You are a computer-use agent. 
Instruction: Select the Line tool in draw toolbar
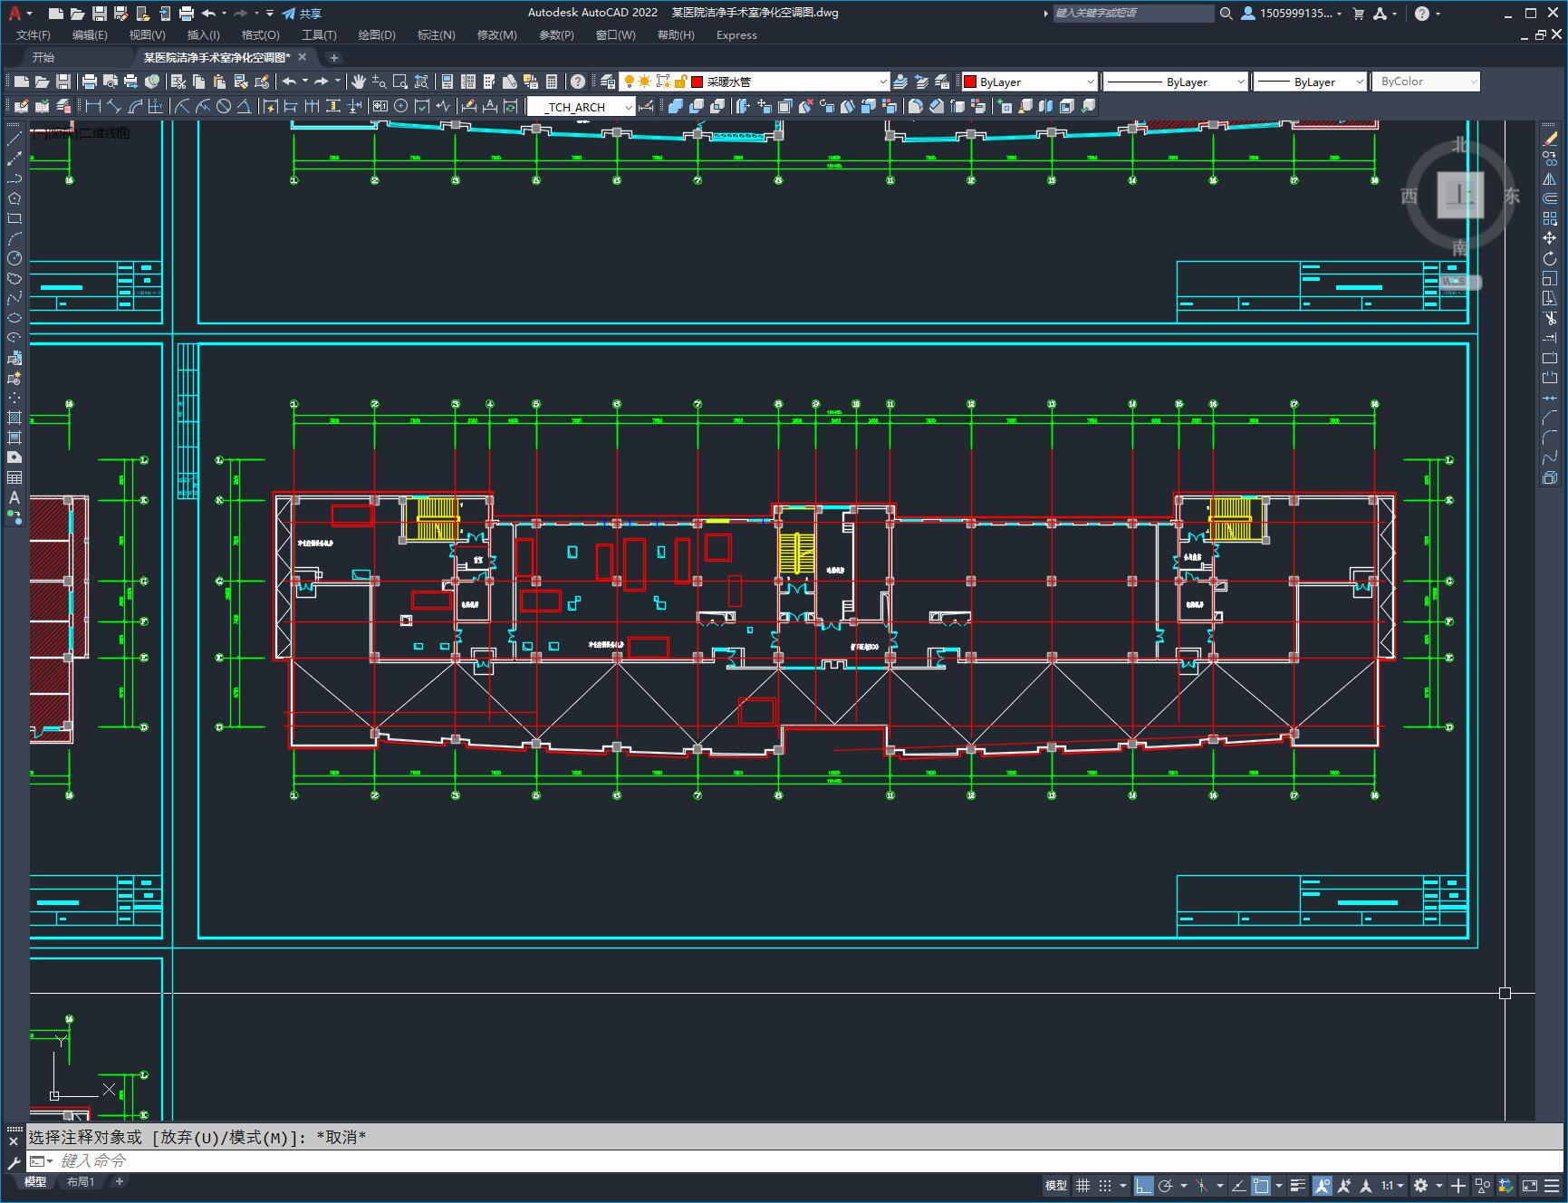(14, 139)
